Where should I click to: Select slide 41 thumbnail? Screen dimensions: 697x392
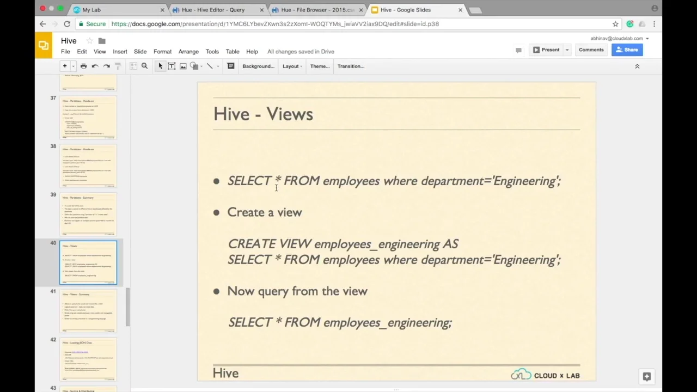88,310
